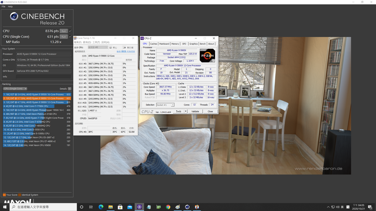Click the Core Temp title bar icon

pos(75,38)
